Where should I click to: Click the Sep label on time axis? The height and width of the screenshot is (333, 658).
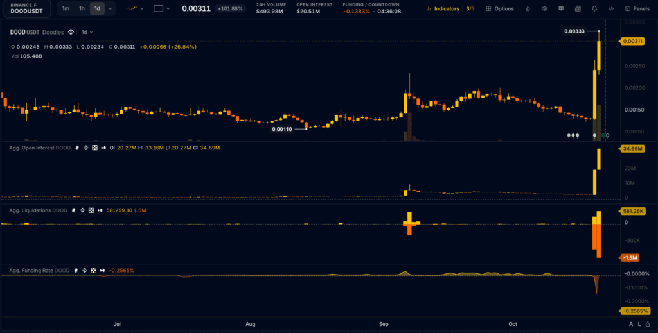[x=384, y=324]
